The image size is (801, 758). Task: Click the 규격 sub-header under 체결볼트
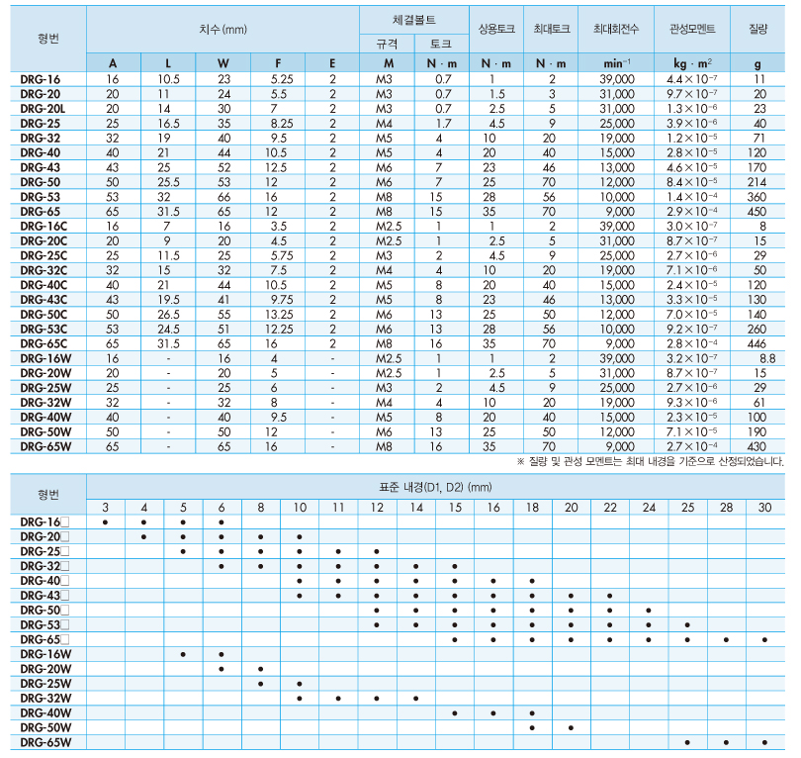tap(387, 44)
